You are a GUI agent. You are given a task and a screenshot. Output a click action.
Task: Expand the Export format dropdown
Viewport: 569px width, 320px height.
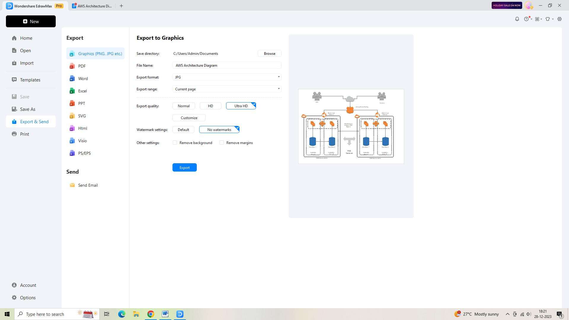279,77
